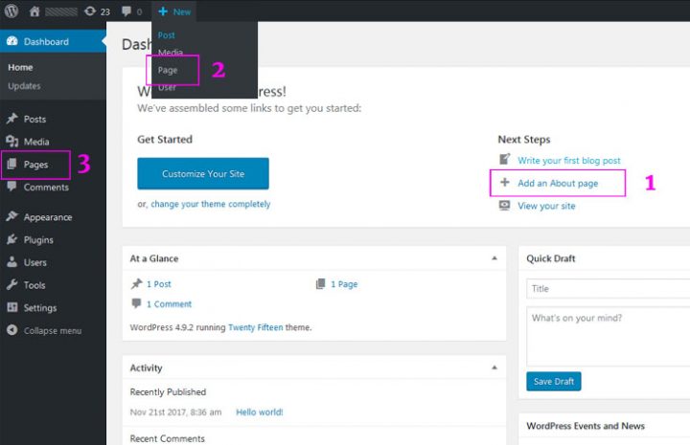Viewport: 690px width, 445px height.
Task: Collapse the At a Glance panel
Action: click(x=494, y=258)
